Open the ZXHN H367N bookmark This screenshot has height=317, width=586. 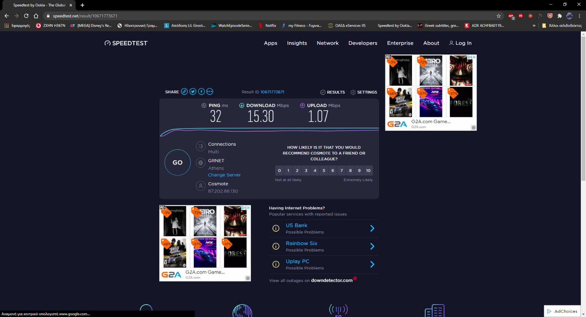51,26
